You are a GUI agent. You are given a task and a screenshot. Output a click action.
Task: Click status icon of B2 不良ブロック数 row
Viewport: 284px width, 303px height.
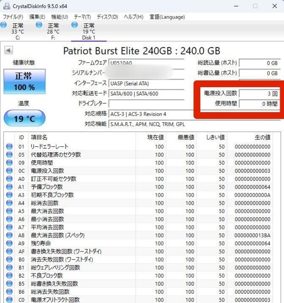coord(9,275)
